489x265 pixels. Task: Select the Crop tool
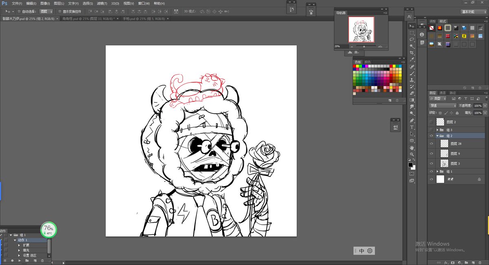tap(412, 53)
